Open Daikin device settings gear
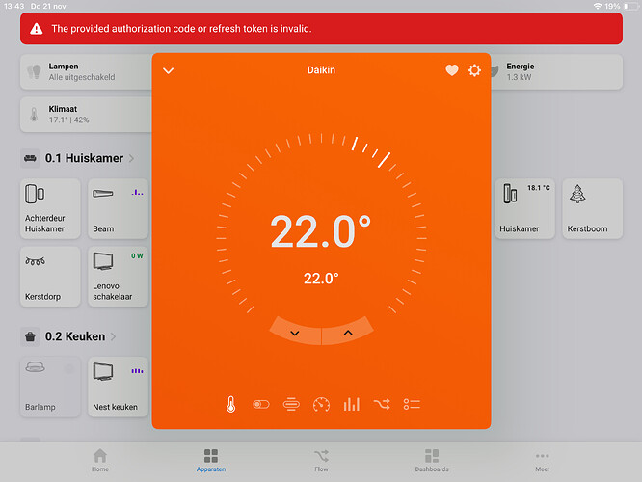The width and height of the screenshot is (642, 482). pos(474,70)
